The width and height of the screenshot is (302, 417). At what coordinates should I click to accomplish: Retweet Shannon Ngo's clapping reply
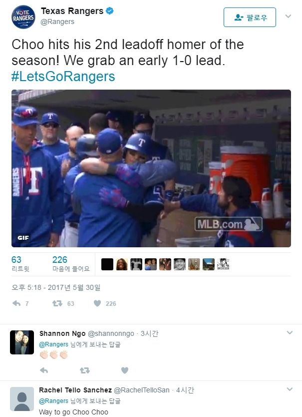[x=85, y=370]
